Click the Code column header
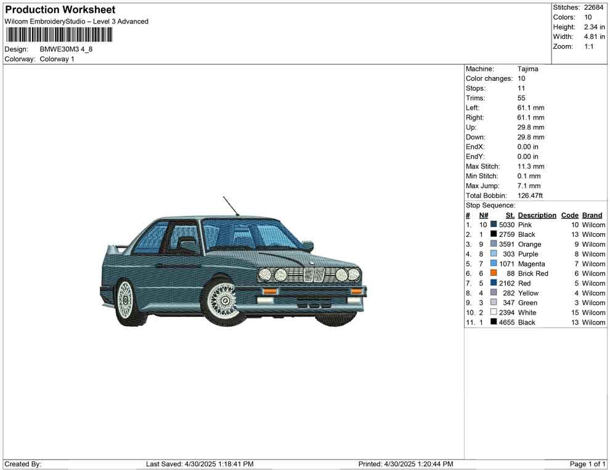The width and height of the screenshot is (610, 470). coord(570,215)
